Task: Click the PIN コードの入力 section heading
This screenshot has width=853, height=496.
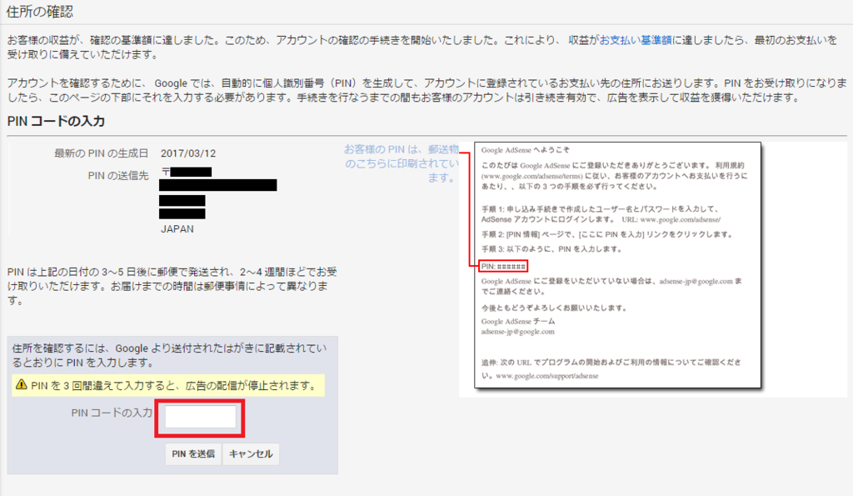Action: (x=56, y=121)
